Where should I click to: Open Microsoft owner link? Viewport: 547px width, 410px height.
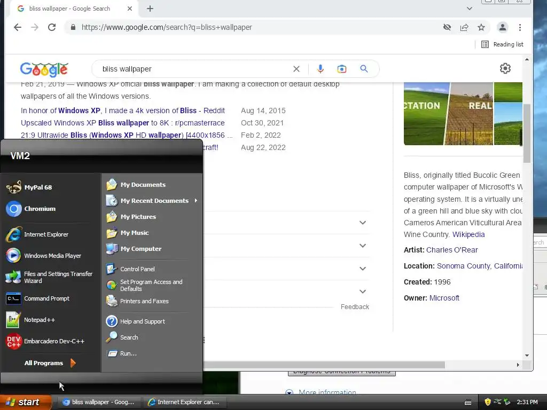[444, 298]
